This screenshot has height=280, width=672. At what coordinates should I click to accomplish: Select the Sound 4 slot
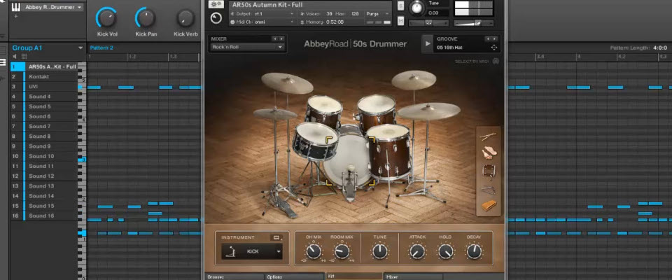coord(43,97)
